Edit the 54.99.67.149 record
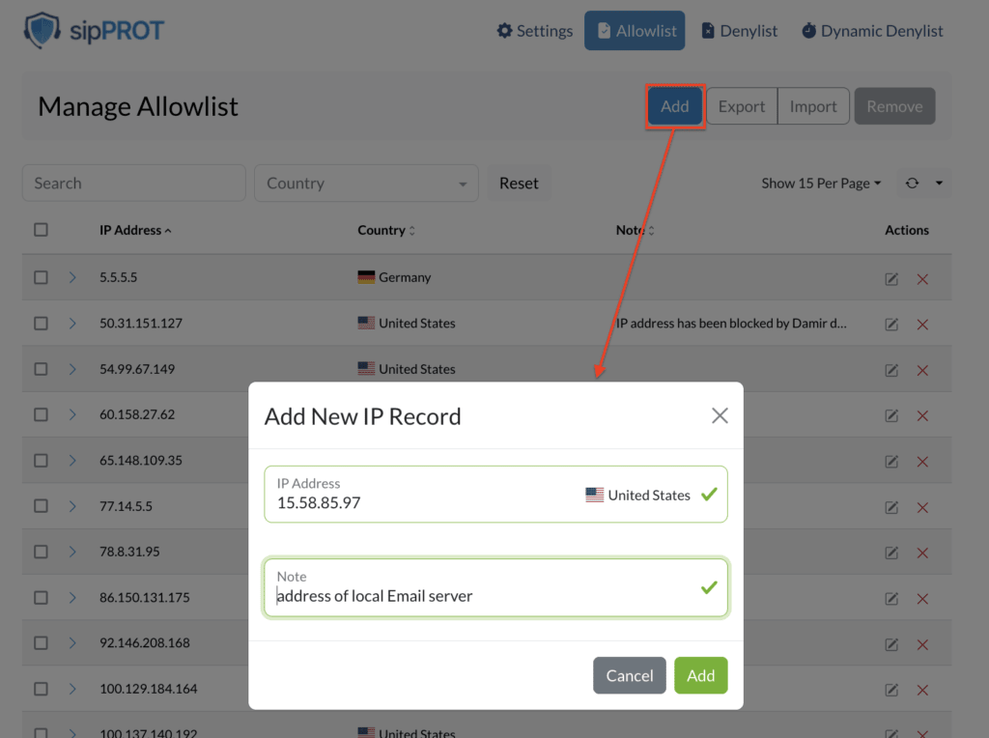 (x=891, y=370)
